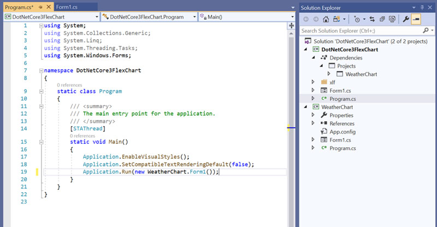
Task: Collapse the using directives block at line 1
Action: [x=42, y=26]
